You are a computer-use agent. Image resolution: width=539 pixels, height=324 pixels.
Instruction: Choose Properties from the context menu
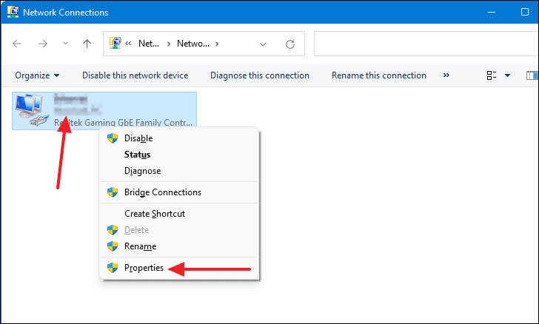click(144, 268)
